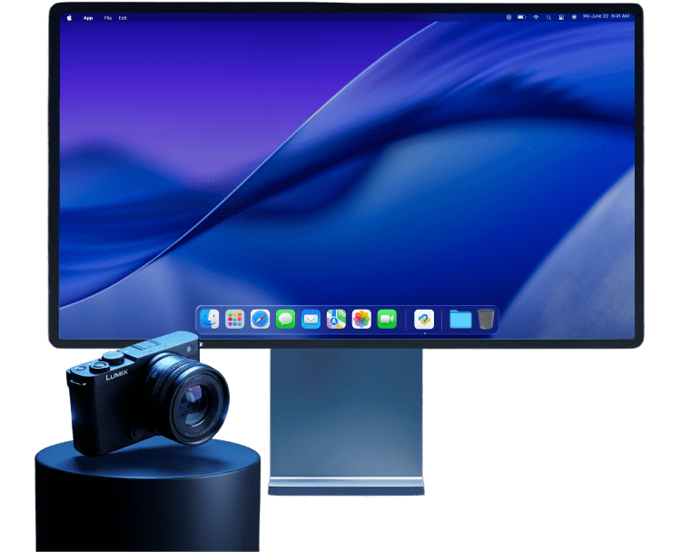Open the Wi-Fi menu bar icon
The image size is (681, 552).
(536, 17)
